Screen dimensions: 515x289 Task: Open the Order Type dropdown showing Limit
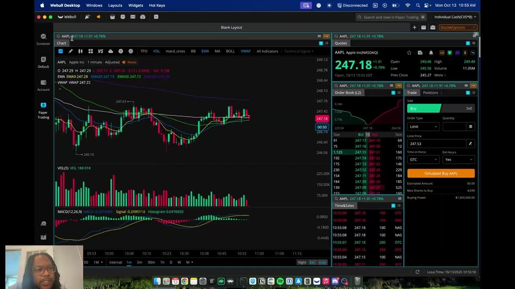point(423,126)
